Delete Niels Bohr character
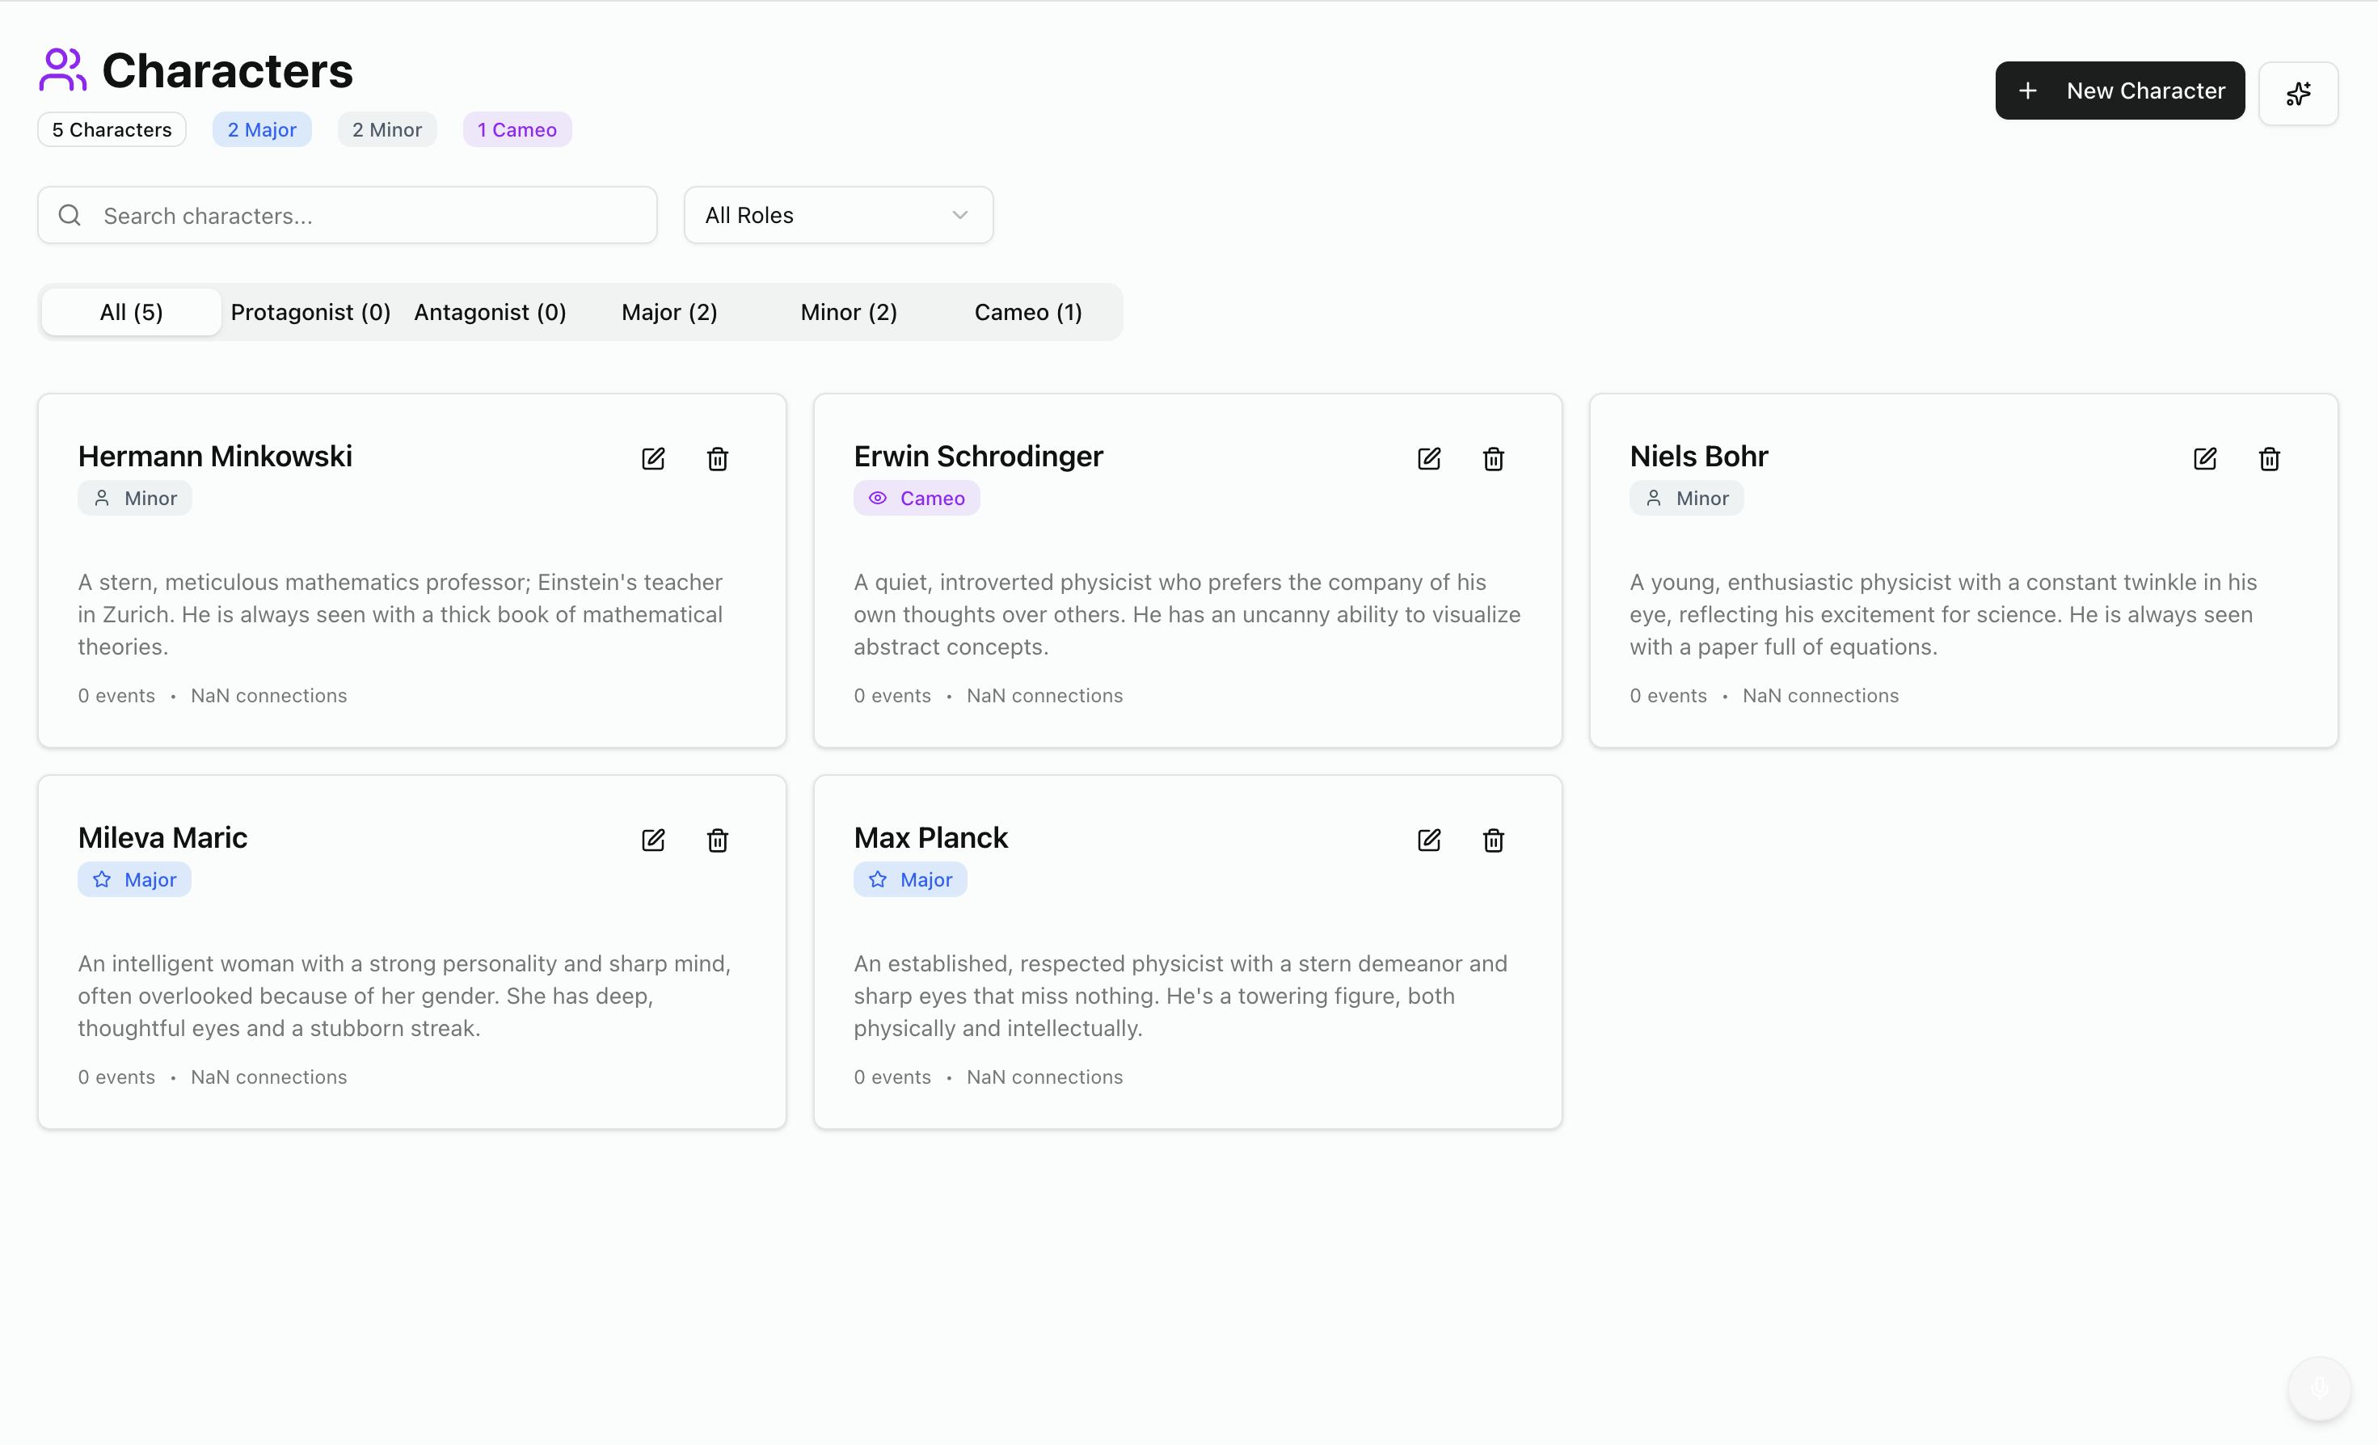 click(2269, 458)
